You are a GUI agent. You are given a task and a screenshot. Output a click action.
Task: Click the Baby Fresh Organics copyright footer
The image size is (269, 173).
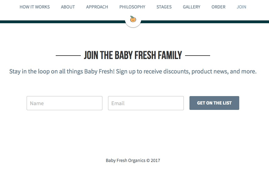tap(133, 160)
